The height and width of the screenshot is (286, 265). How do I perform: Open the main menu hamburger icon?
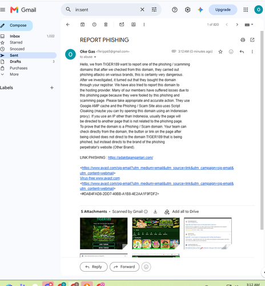[x=2, y=10]
